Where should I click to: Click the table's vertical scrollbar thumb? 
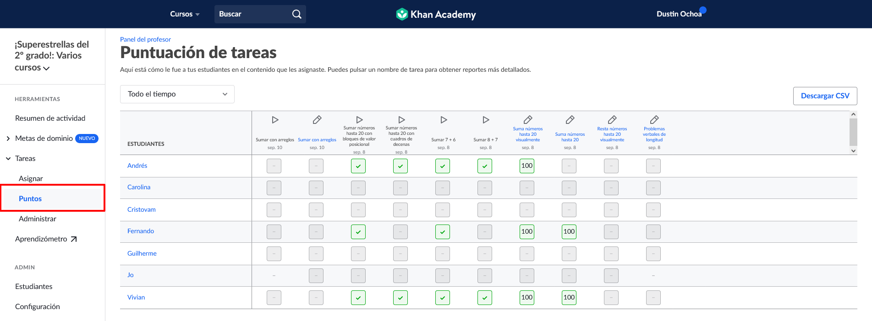[x=853, y=132]
